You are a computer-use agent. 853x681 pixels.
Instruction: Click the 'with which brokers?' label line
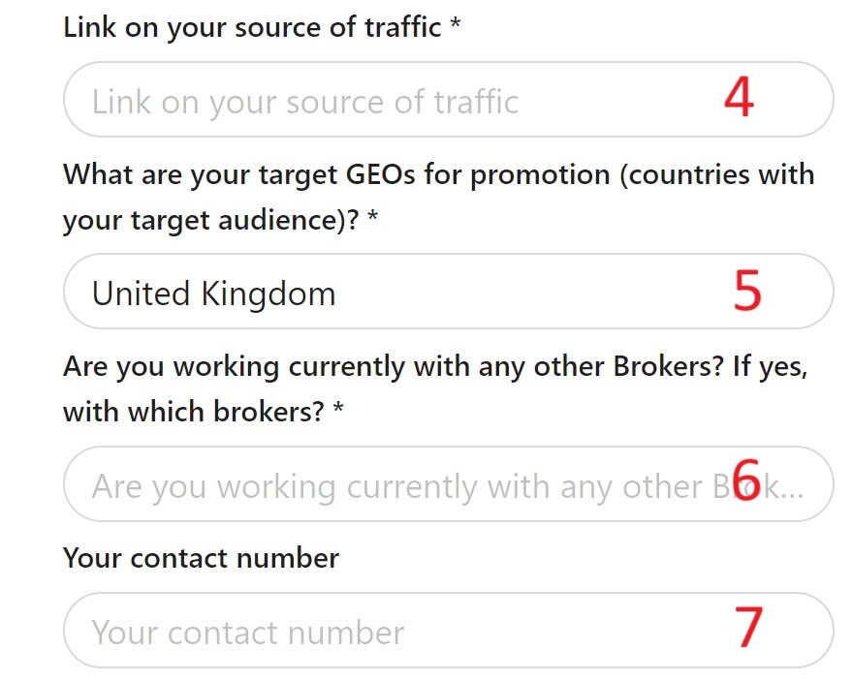coord(193,413)
